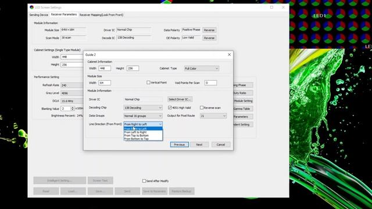Switch to the Sending Device tab
The width and height of the screenshot is (372, 209).
tap(39, 15)
